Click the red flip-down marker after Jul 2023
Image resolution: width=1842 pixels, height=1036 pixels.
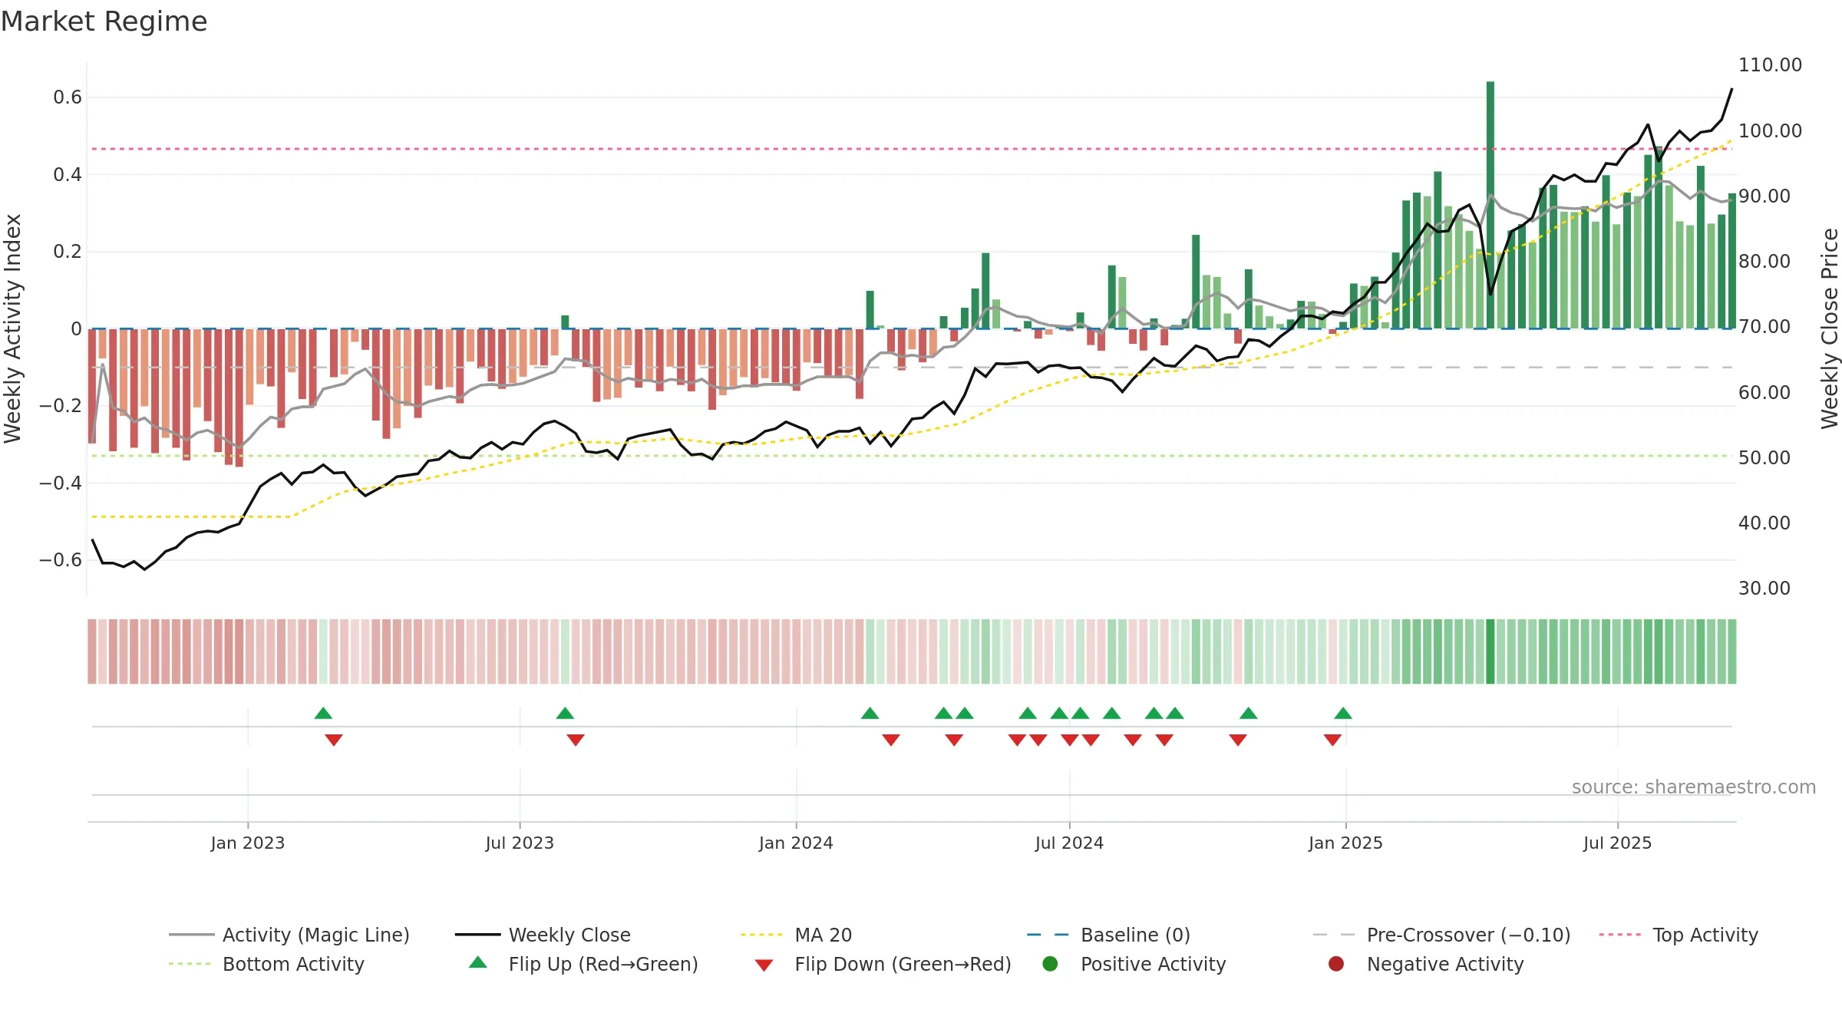click(576, 740)
